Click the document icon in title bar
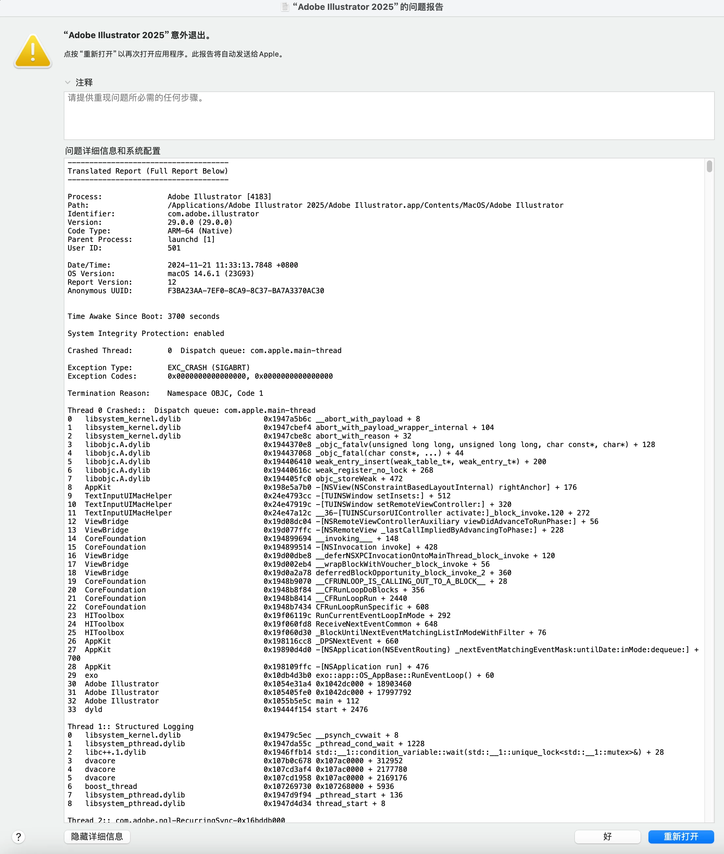The image size is (724, 854). pos(285,7)
